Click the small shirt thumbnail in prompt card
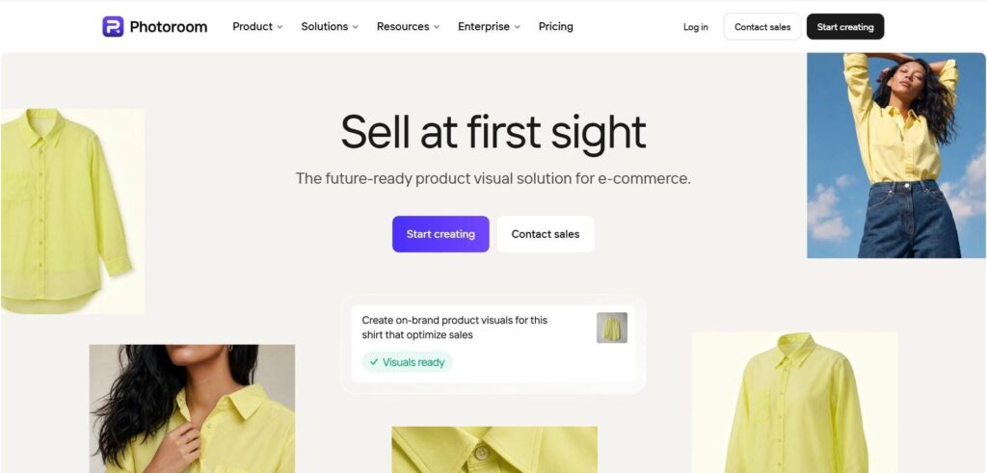The image size is (987, 473). click(612, 328)
